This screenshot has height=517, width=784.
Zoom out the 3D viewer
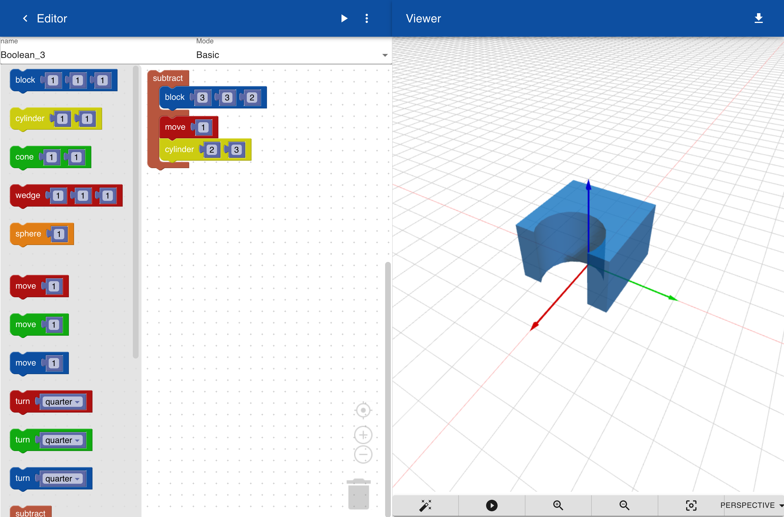point(624,505)
